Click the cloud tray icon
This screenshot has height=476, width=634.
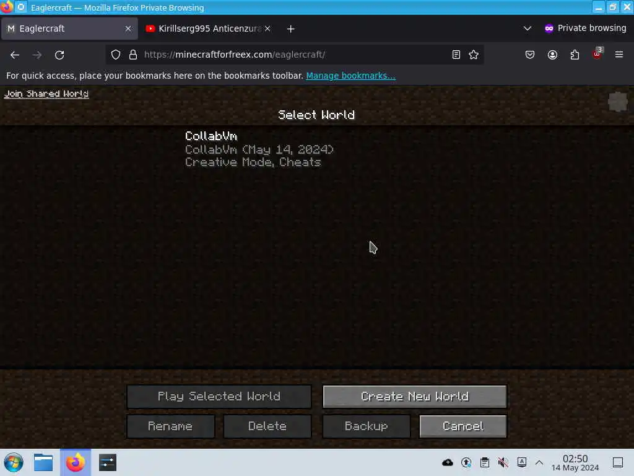point(448,462)
